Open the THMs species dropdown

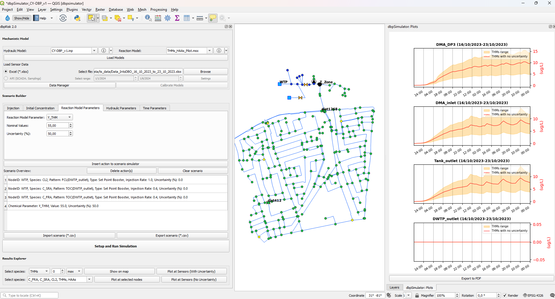click(x=39, y=271)
